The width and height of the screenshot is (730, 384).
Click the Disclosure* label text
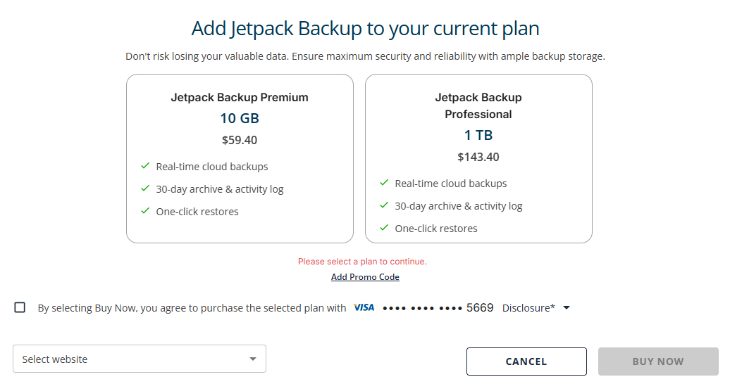coord(528,308)
